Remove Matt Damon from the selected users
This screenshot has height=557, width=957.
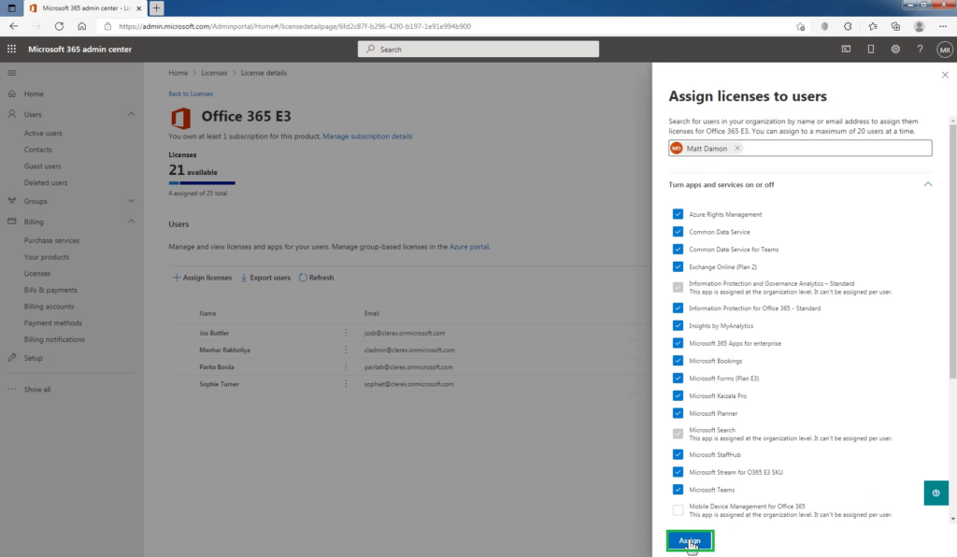737,149
